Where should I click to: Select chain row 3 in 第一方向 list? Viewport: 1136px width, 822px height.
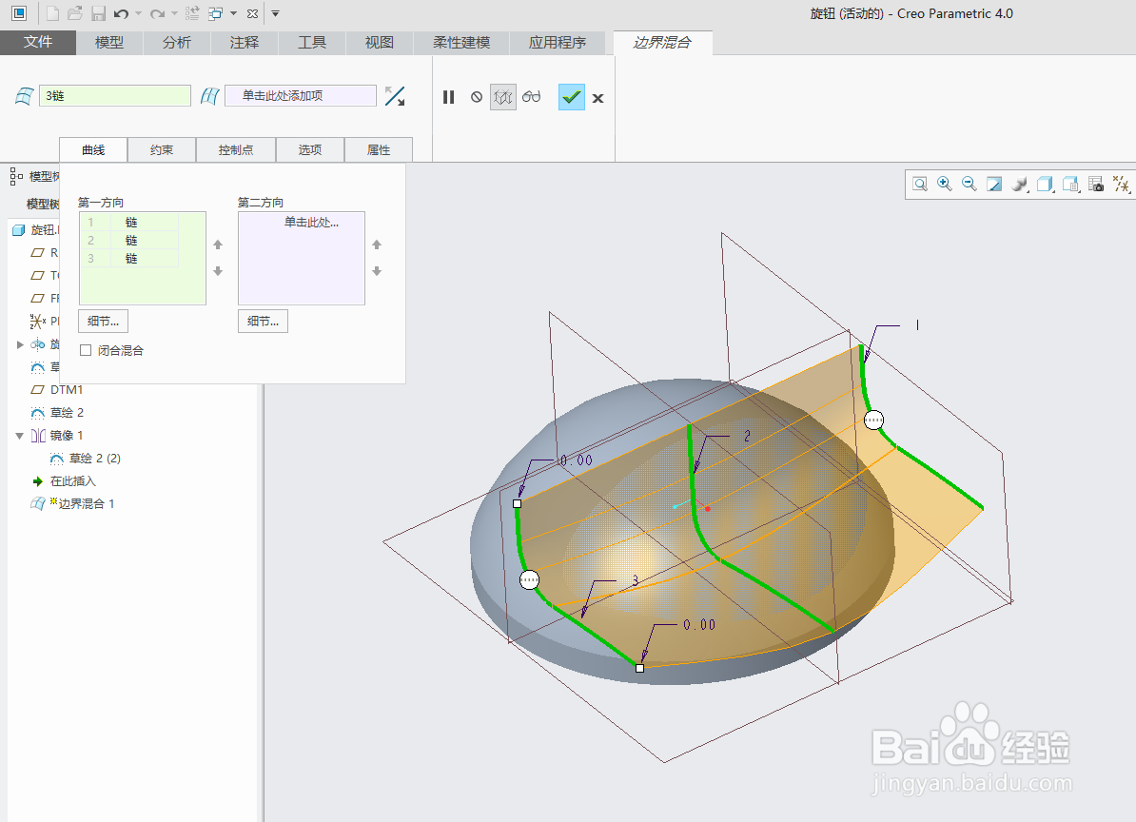tap(129, 259)
